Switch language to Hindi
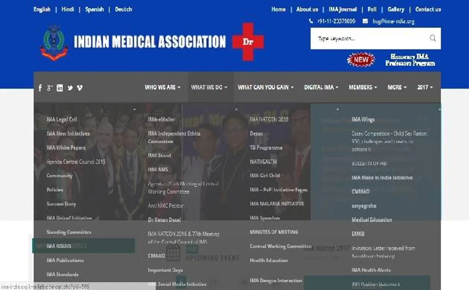This screenshot has width=469, height=290. tap(68, 9)
